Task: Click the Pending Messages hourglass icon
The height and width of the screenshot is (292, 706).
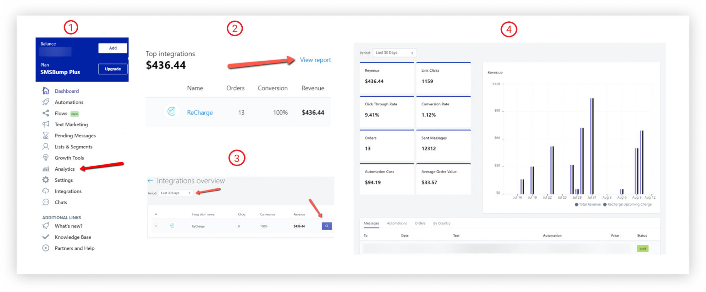Action: click(x=46, y=135)
